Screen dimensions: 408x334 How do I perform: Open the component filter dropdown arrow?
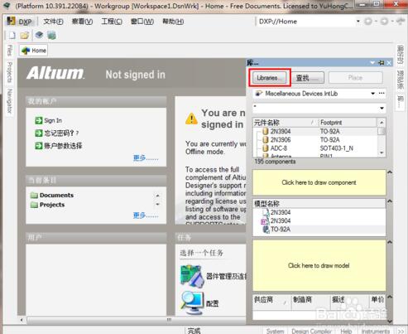point(382,108)
